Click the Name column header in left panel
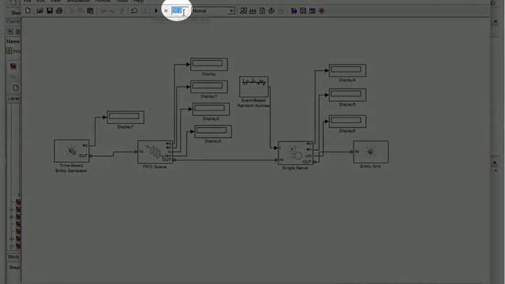This screenshot has width=505, height=284. click(x=13, y=42)
